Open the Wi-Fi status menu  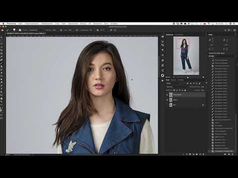[x=209, y=24]
